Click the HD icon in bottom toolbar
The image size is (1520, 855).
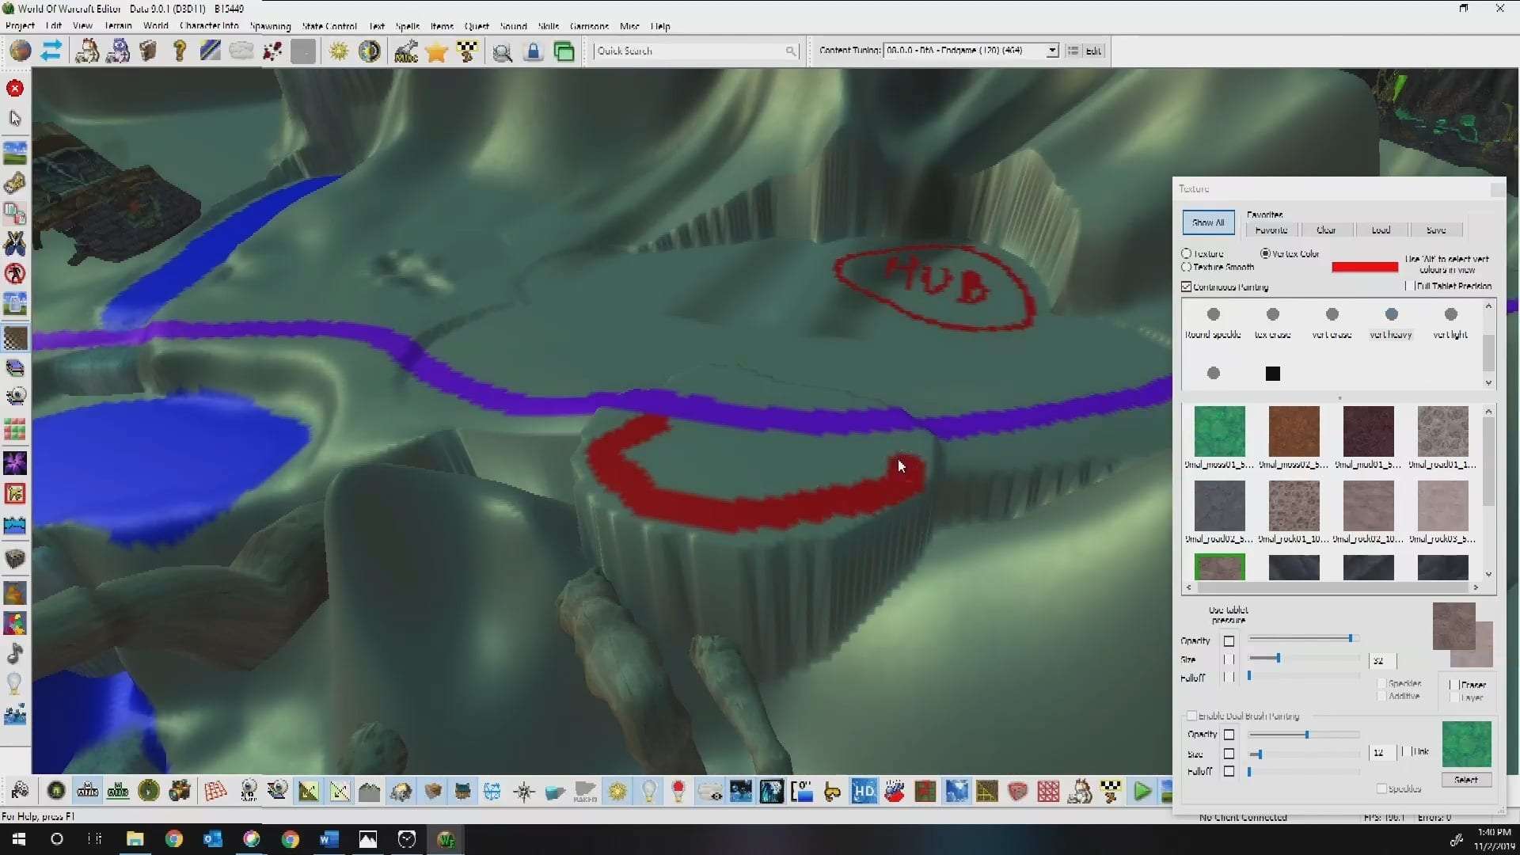[x=864, y=791]
